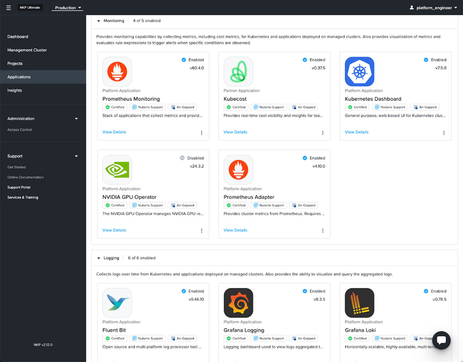Click the Grafana Logging icon
Screen dimensions: 463x362
coord(238,303)
